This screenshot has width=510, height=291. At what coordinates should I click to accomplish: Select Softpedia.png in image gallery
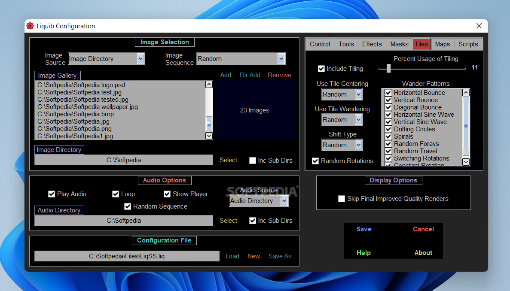(74, 129)
